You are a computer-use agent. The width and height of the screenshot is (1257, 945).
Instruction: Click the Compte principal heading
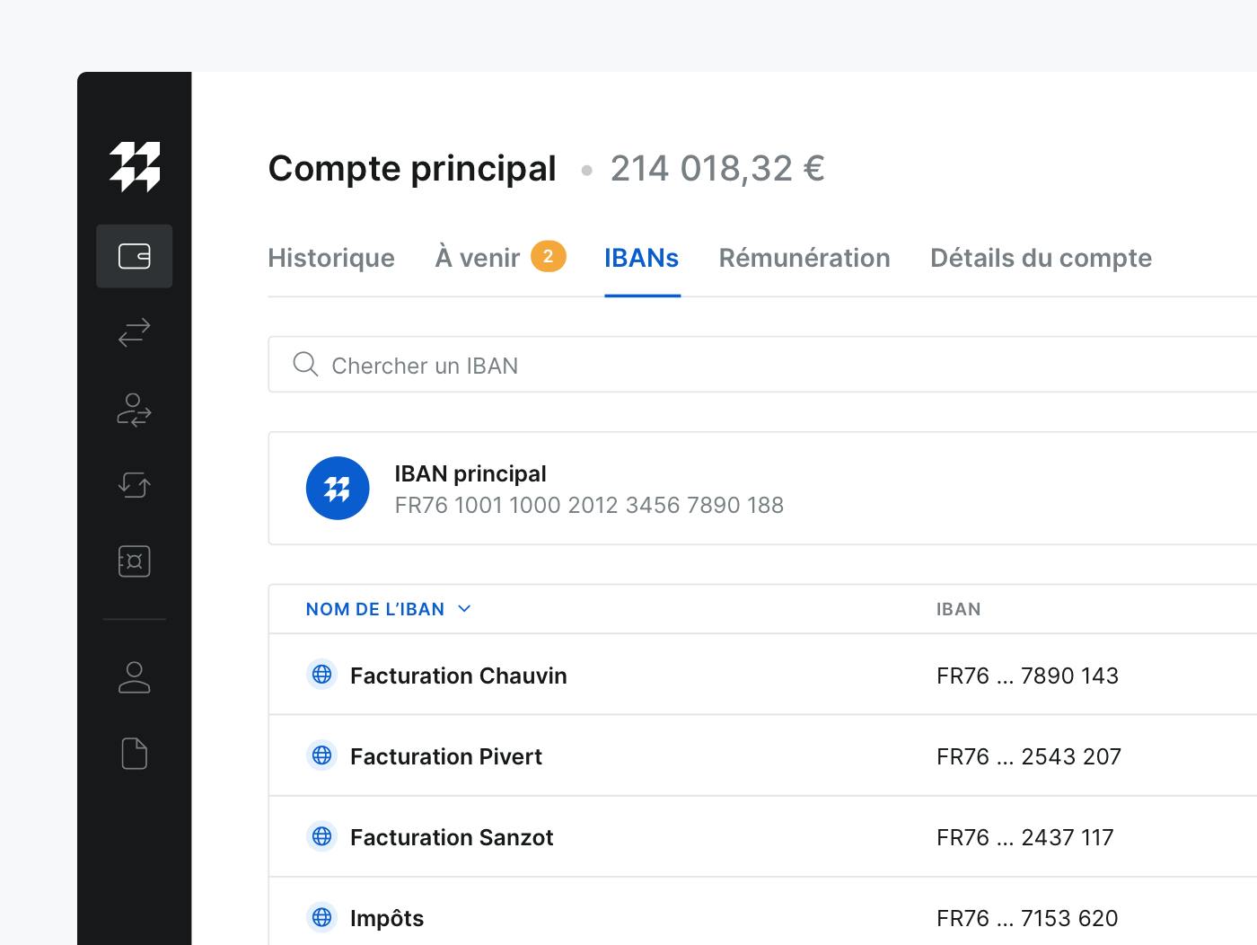tap(412, 169)
